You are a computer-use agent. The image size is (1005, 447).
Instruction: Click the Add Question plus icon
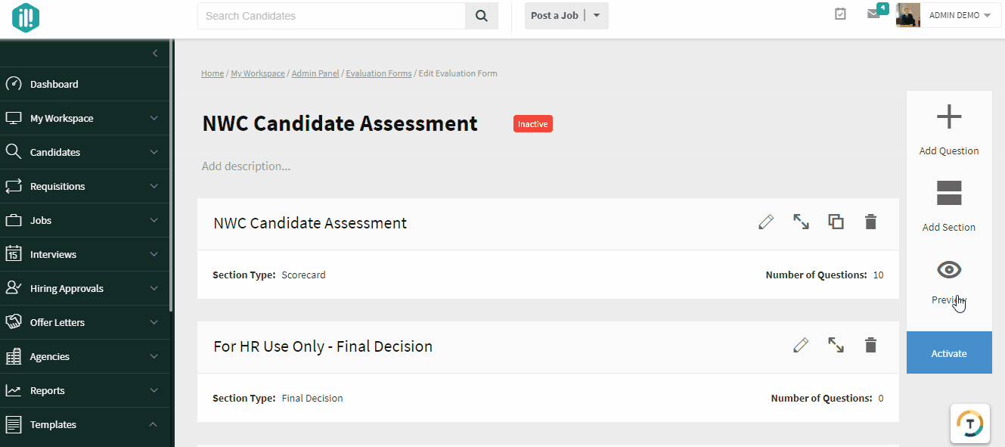(949, 117)
